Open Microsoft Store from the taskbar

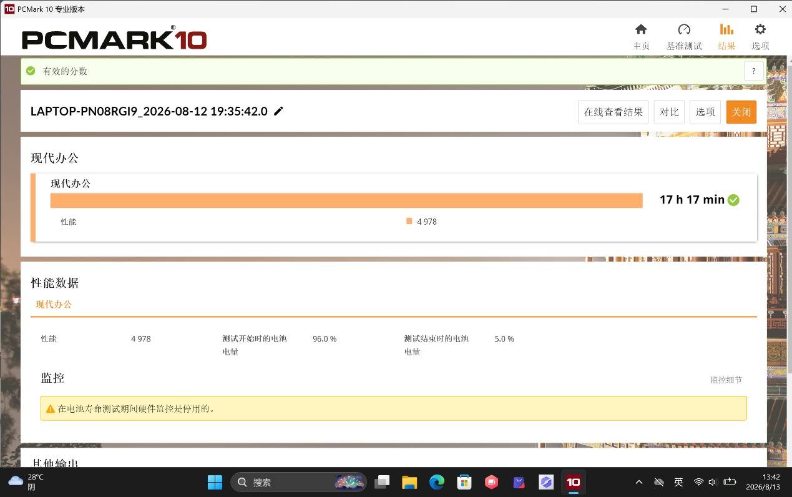pos(464,482)
